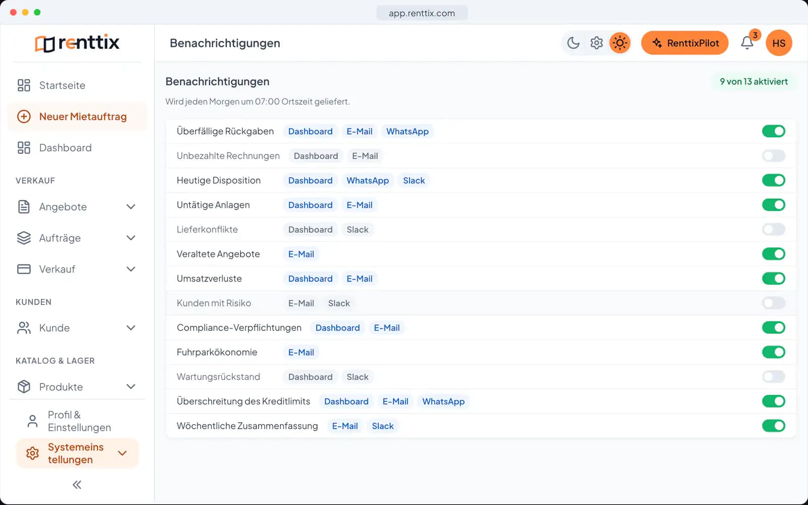The width and height of the screenshot is (808, 505).
Task: Expand the Verkauf submenu chevron
Action: tap(131, 269)
